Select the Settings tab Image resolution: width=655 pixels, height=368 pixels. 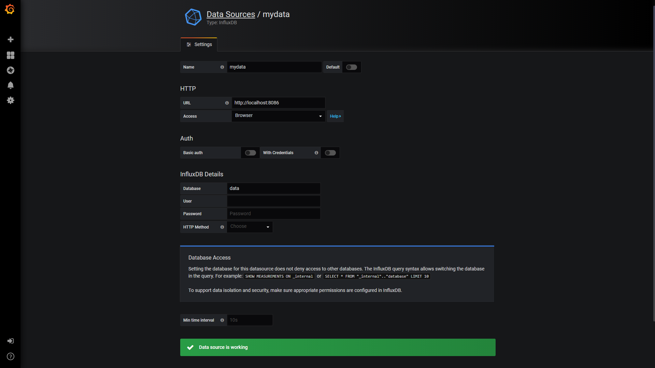[199, 45]
